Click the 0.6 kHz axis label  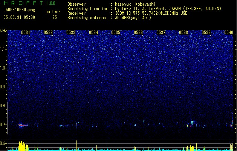pos(3,143)
